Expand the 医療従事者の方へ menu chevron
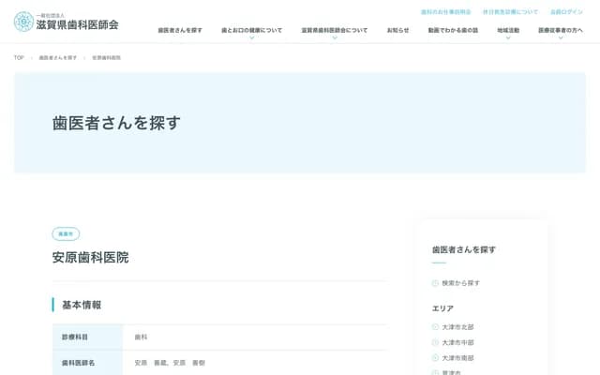 click(x=561, y=38)
